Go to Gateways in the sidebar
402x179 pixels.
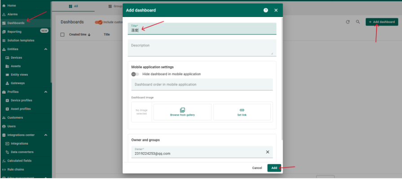(x=18, y=83)
